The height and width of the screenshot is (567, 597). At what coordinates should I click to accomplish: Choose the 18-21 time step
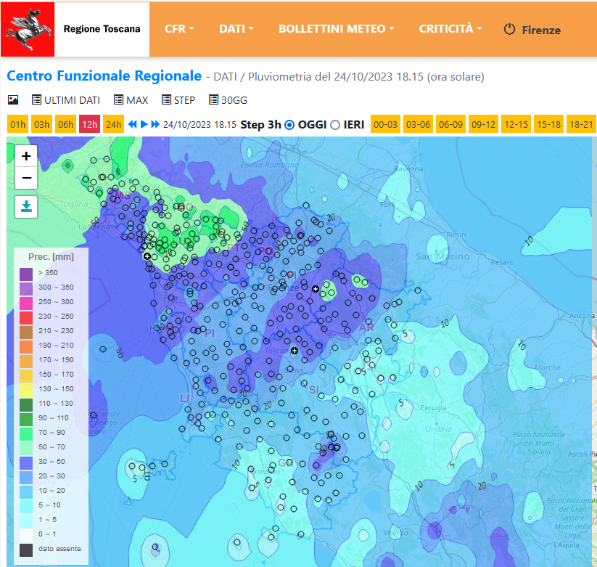[x=581, y=124]
